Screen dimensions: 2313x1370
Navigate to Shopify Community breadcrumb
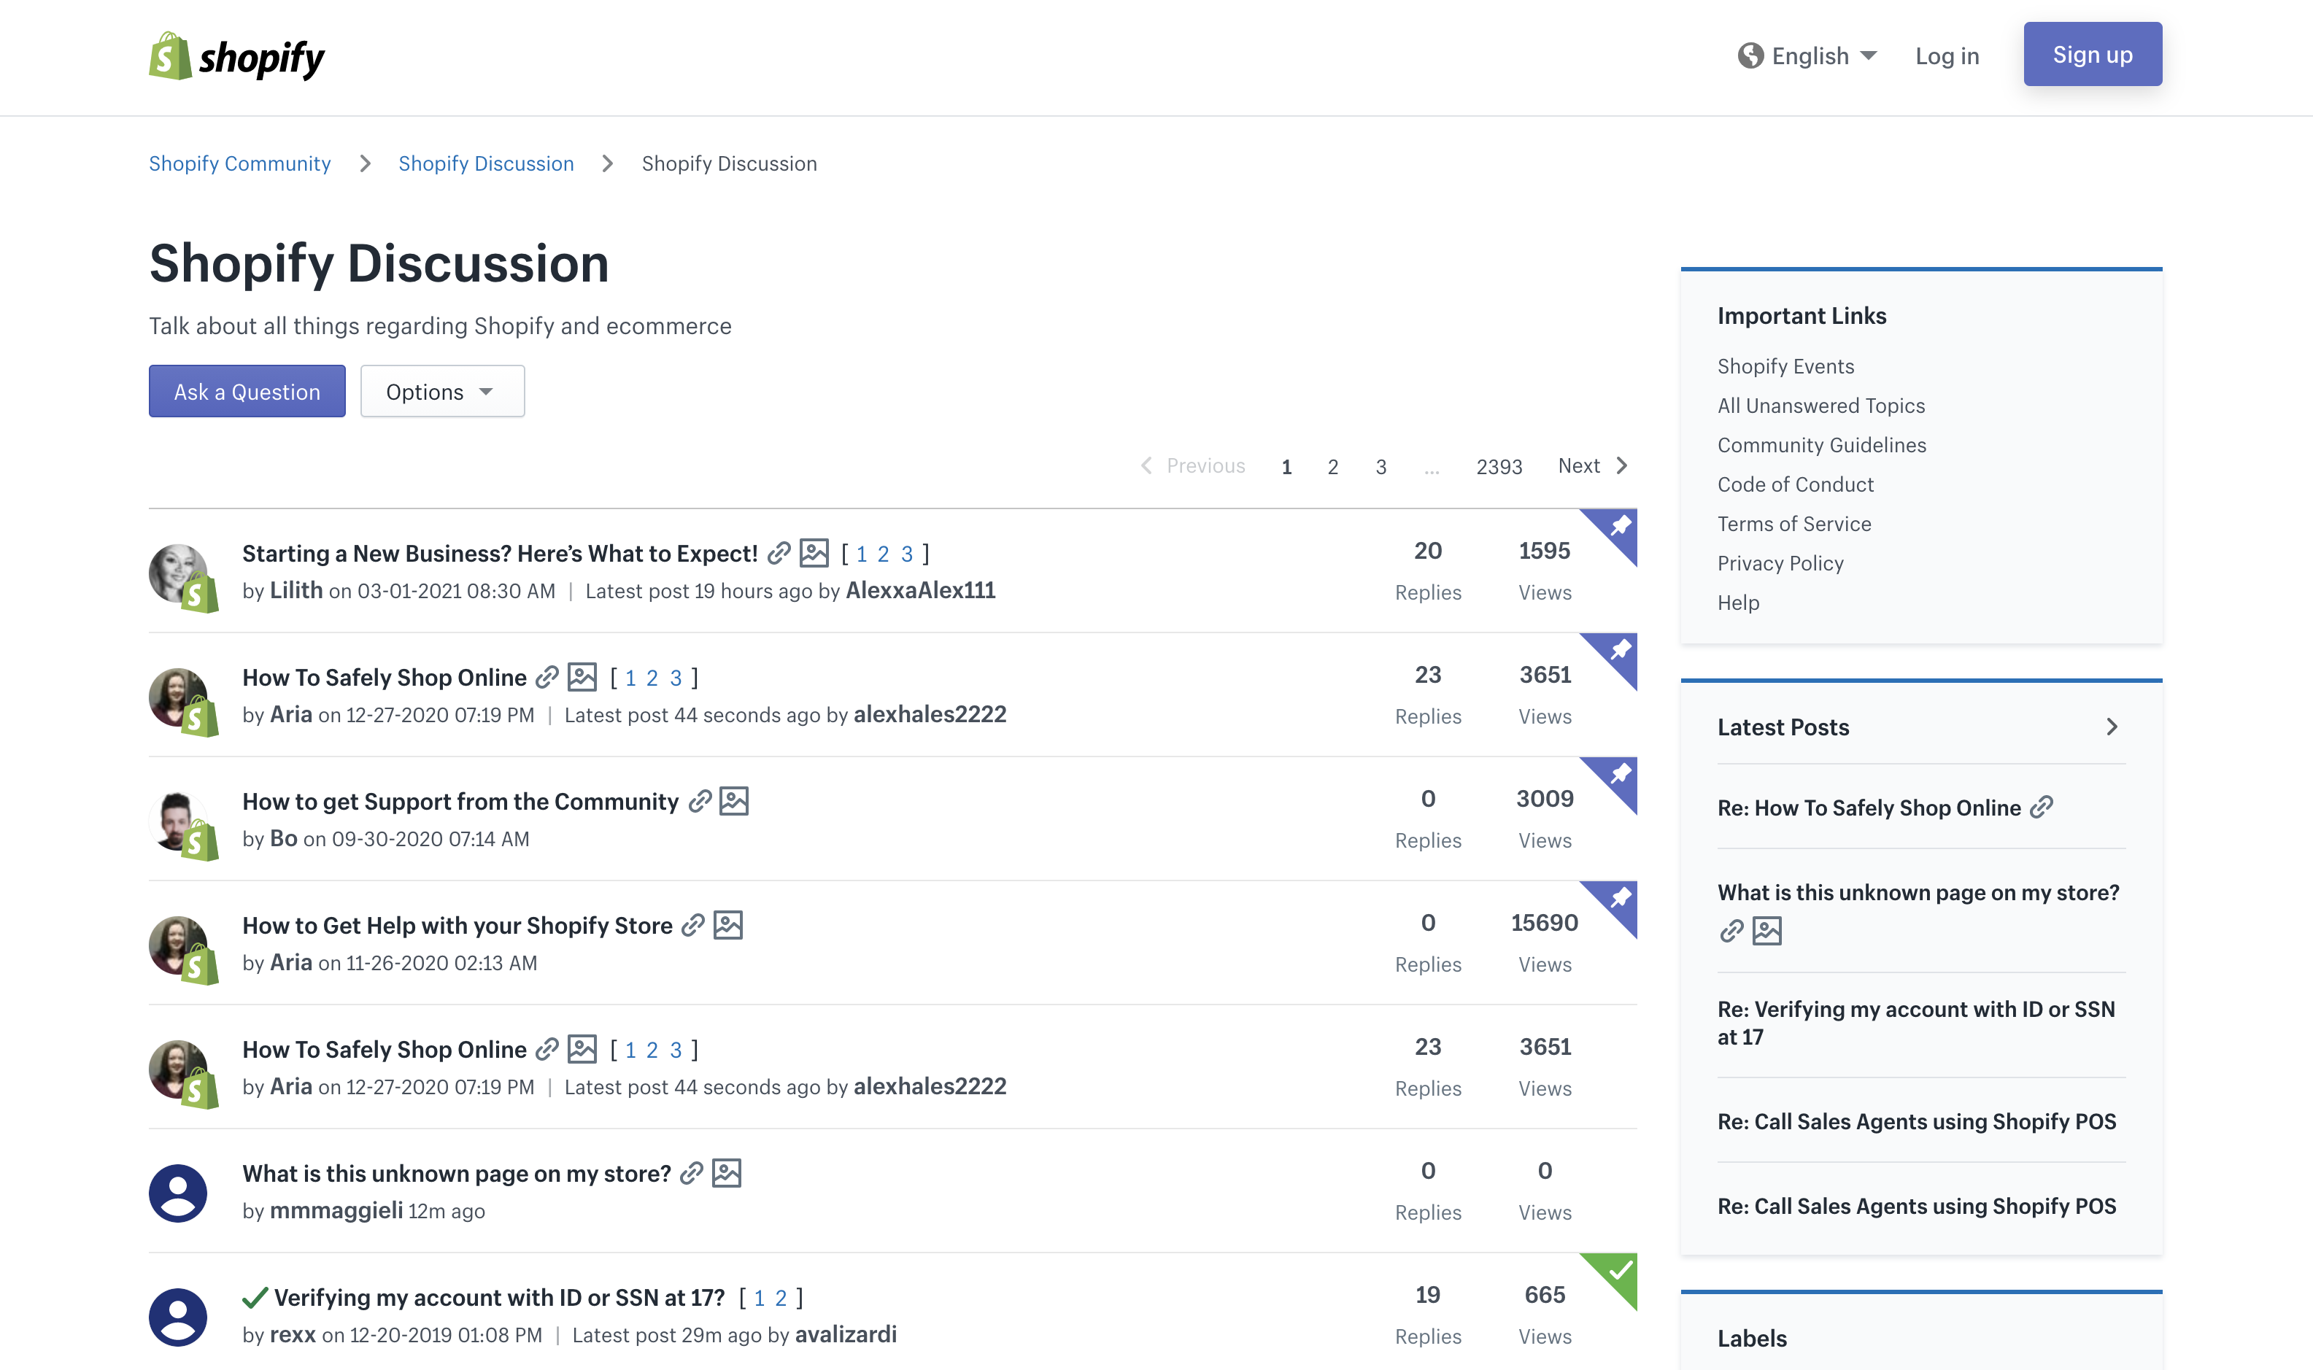239,163
